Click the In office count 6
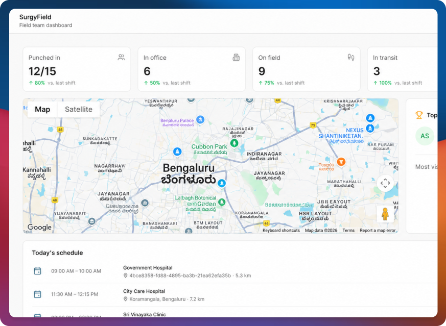This screenshot has width=446, height=326. point(147,71)
